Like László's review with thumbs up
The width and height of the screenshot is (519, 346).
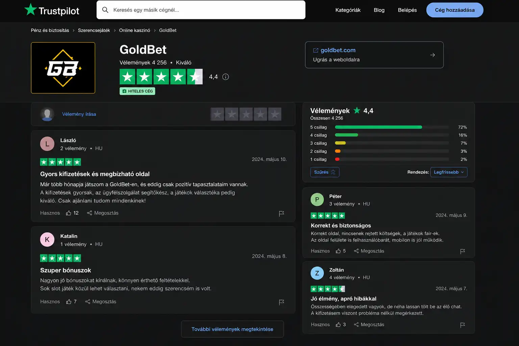69,213
